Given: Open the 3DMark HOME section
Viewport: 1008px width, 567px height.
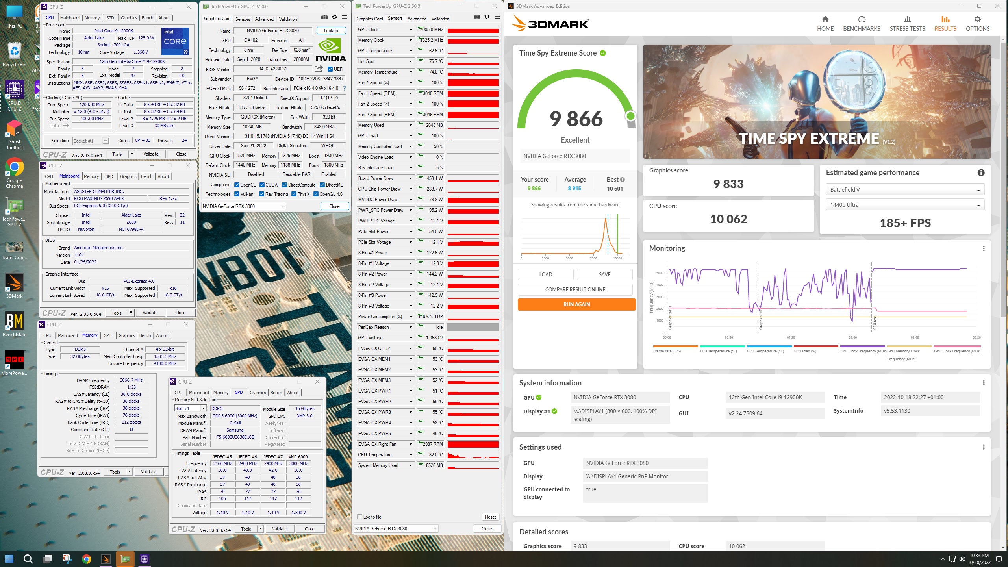Looking at the screenshot, I should click(x=825, y=24).
